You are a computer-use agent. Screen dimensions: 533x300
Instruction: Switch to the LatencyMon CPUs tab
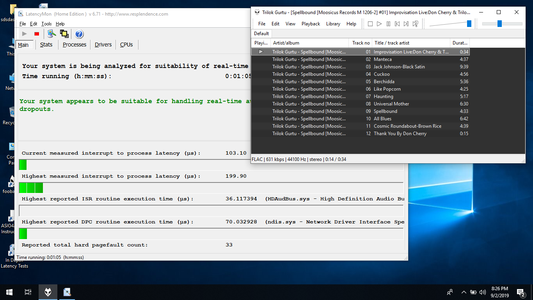coord(126,45)
